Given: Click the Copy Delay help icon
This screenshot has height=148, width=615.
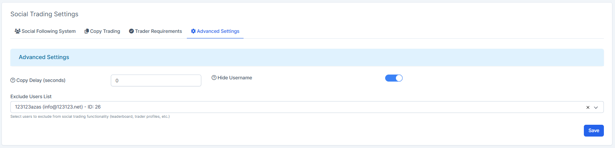Looking at the screenshot, I should tap(13, 80).
